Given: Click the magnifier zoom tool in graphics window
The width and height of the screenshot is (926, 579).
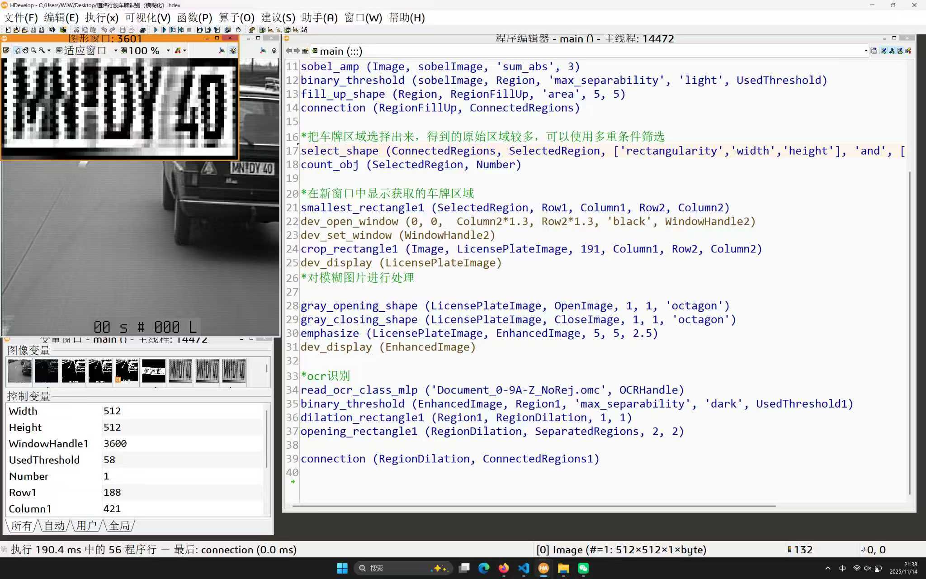Looking at the screenshot, I should click(33, 51).
